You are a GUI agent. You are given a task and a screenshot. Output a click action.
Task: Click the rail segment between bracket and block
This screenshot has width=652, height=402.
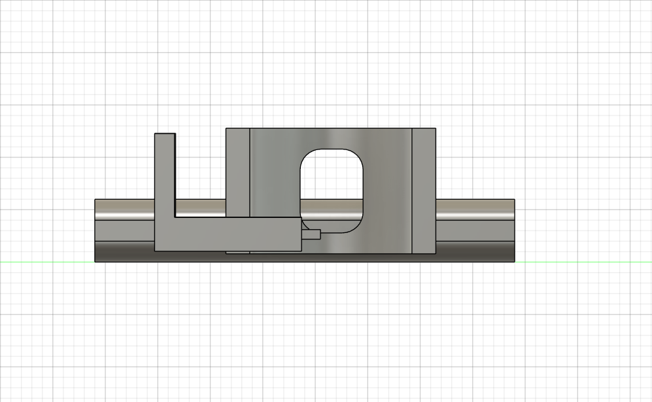tap(200, 208)
